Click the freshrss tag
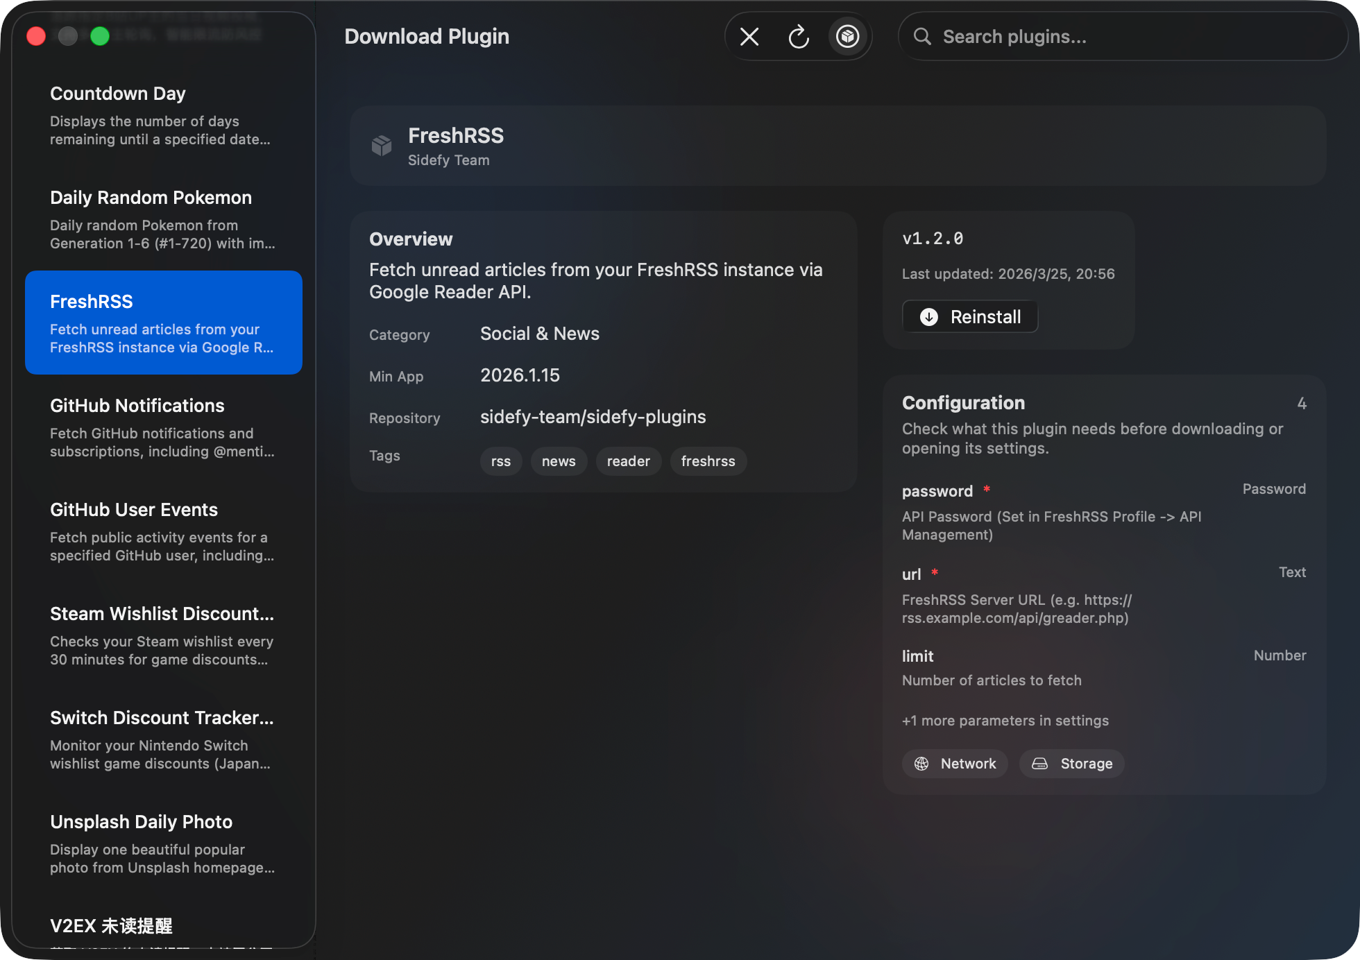Viewport: 1360px width, 960px height. pos(708,461)
